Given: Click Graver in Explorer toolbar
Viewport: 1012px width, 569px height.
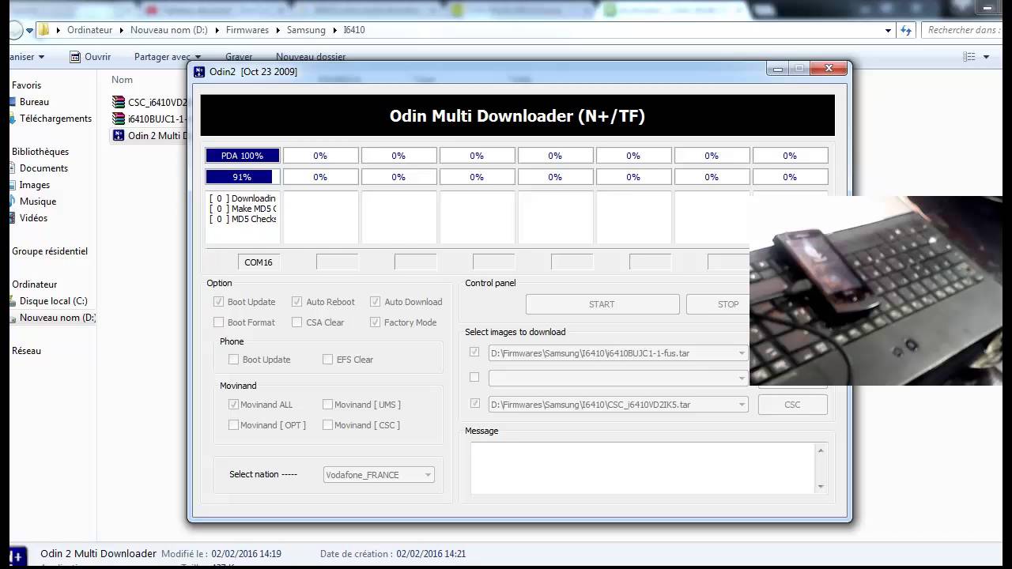Looking at the screenshot, I should click(239, 57).
